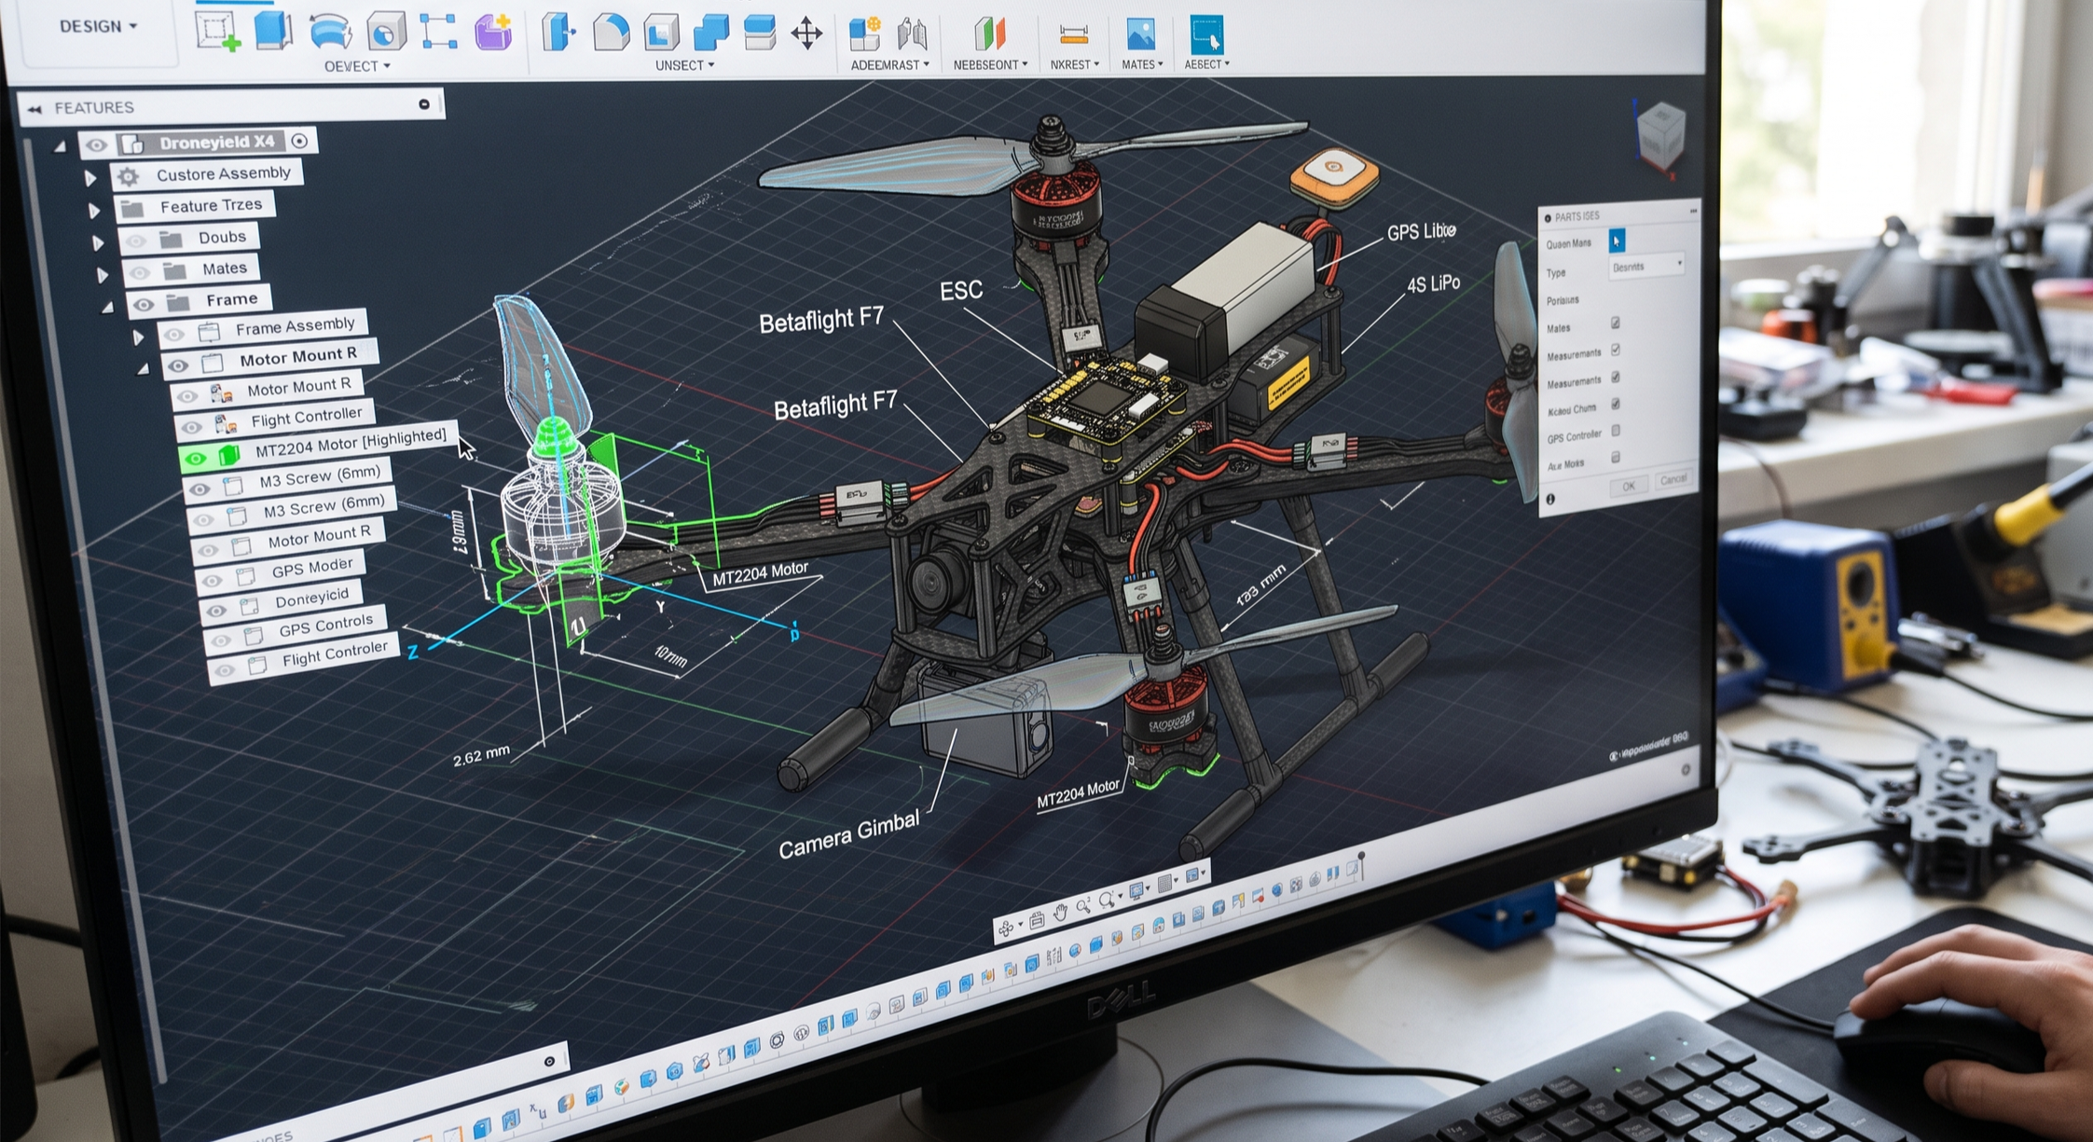Open the UNSECT toolbar menu

(x=684, y=65)
